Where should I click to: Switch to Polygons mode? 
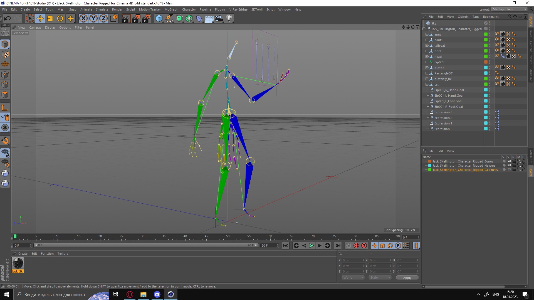(5, 95)
